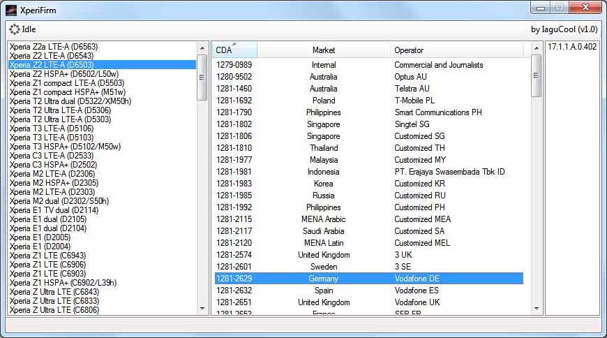Select Xperia C3 LTE-A (D2533)
Viewport: 607px width, 338px height.
[103, 156]
